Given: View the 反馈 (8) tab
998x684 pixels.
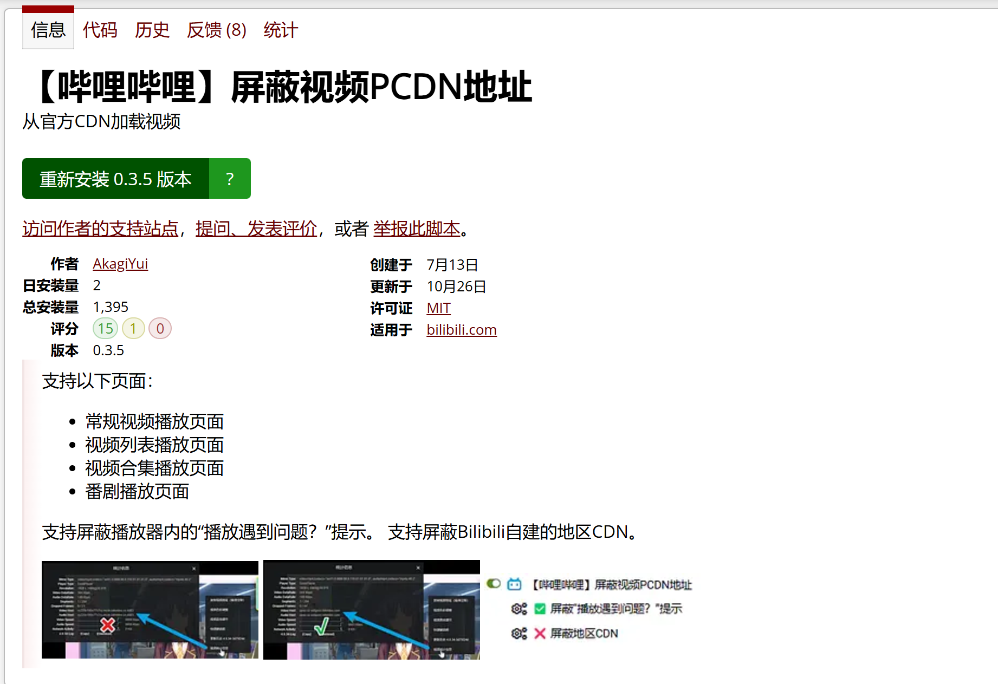Looking at the screenshot, I should click(x=216, y=30).
